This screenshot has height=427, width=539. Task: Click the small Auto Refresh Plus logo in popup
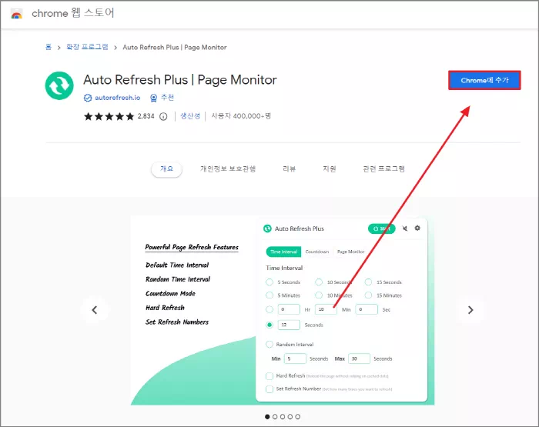(x=267, y=229)
